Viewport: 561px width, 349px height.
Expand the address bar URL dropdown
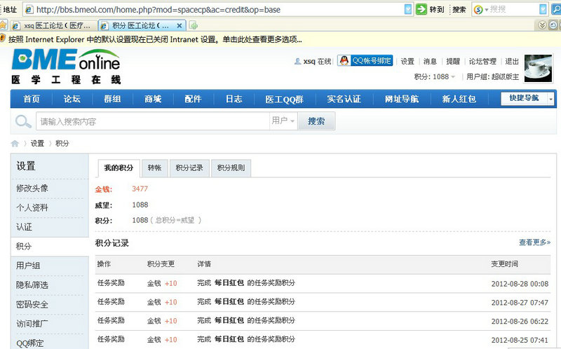(408, 9)
